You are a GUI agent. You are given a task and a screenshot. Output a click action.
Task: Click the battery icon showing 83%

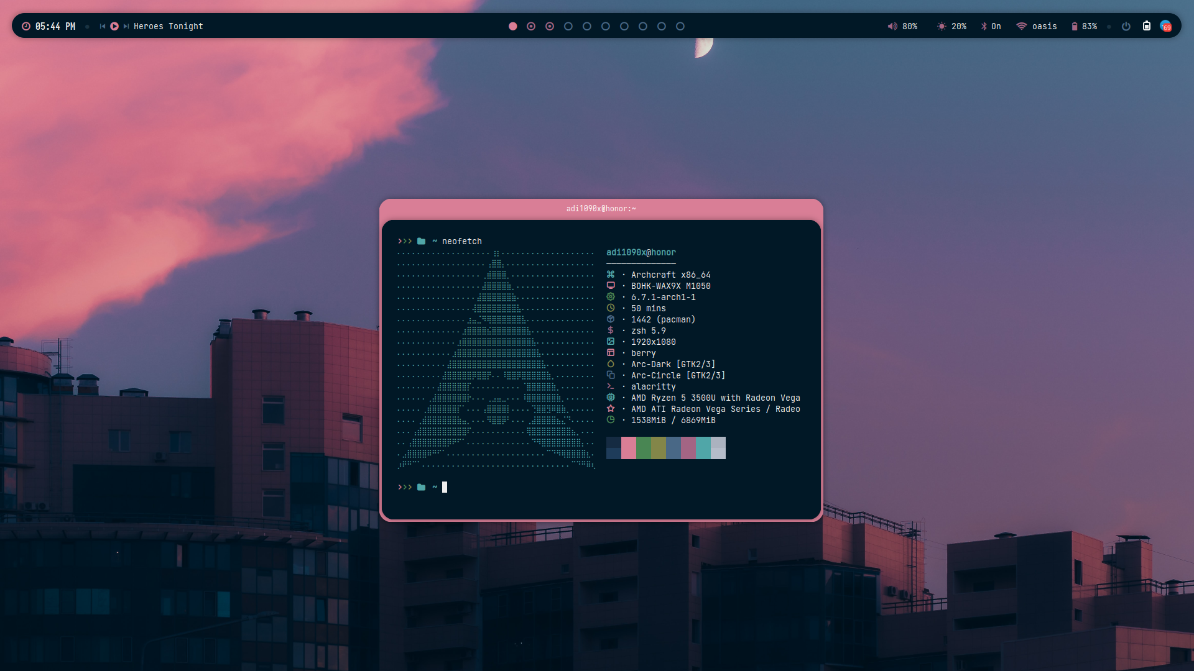click(1074, 26)
